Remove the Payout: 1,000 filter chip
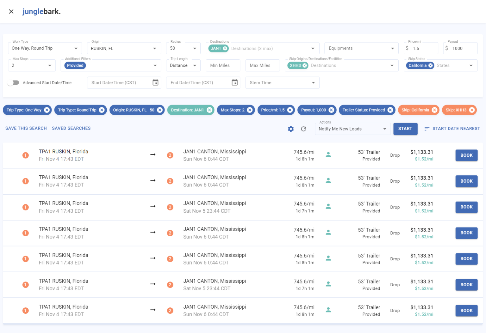Viewport: 486px width, 333px height. [331, 110]
